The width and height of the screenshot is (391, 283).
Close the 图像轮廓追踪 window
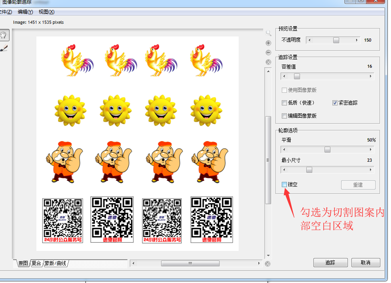(x=376, y=1)
